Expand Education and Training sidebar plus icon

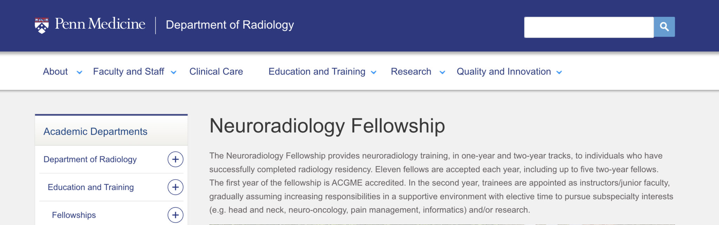point(175,187)
